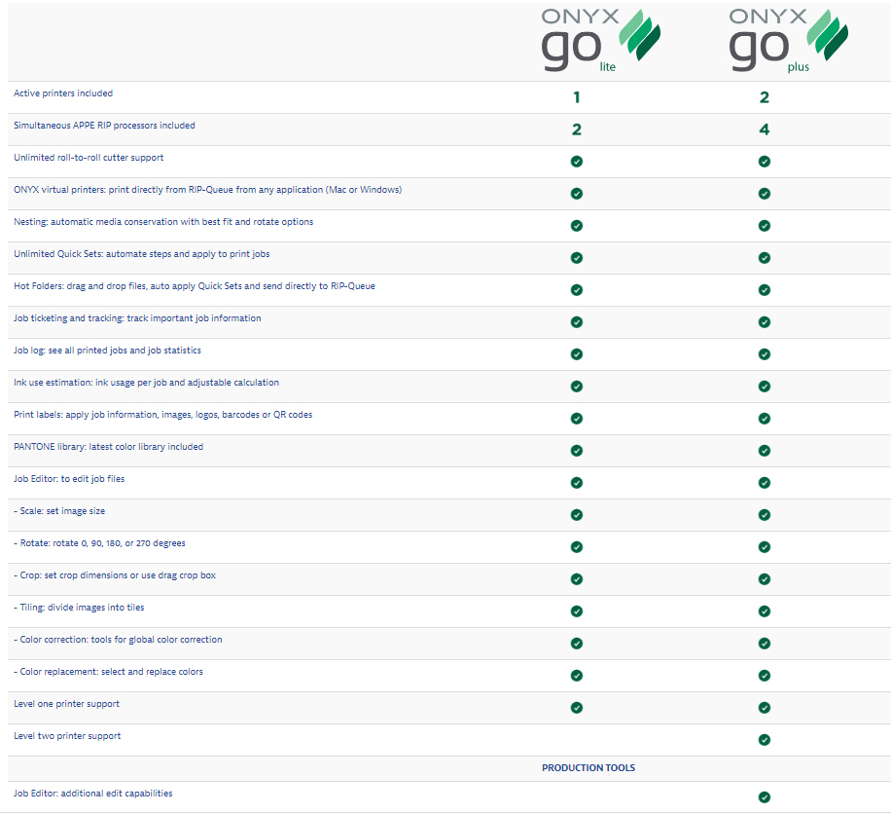Click 'Unlimited Quick Sets: automate steps' label

(141, 254)
